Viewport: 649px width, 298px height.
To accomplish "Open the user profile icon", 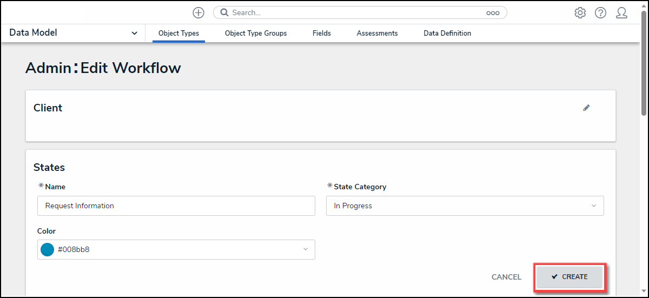I will pos(621,13).
